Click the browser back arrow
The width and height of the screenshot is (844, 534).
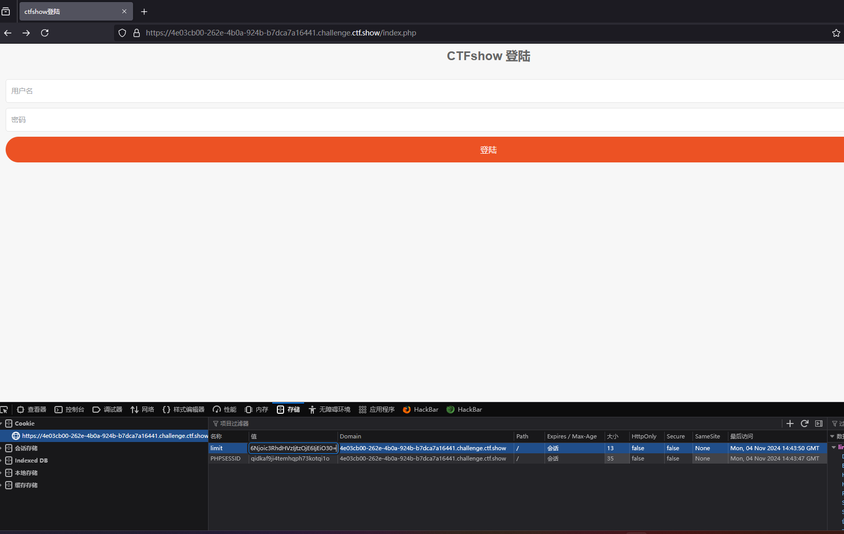tap(8, 33)
